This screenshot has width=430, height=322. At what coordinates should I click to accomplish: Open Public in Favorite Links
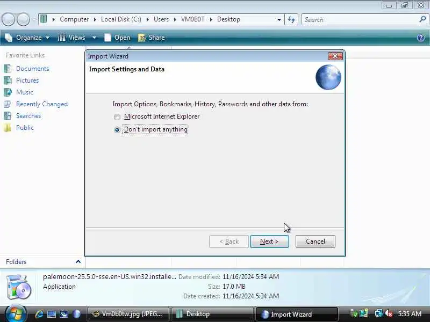point(25,128)
